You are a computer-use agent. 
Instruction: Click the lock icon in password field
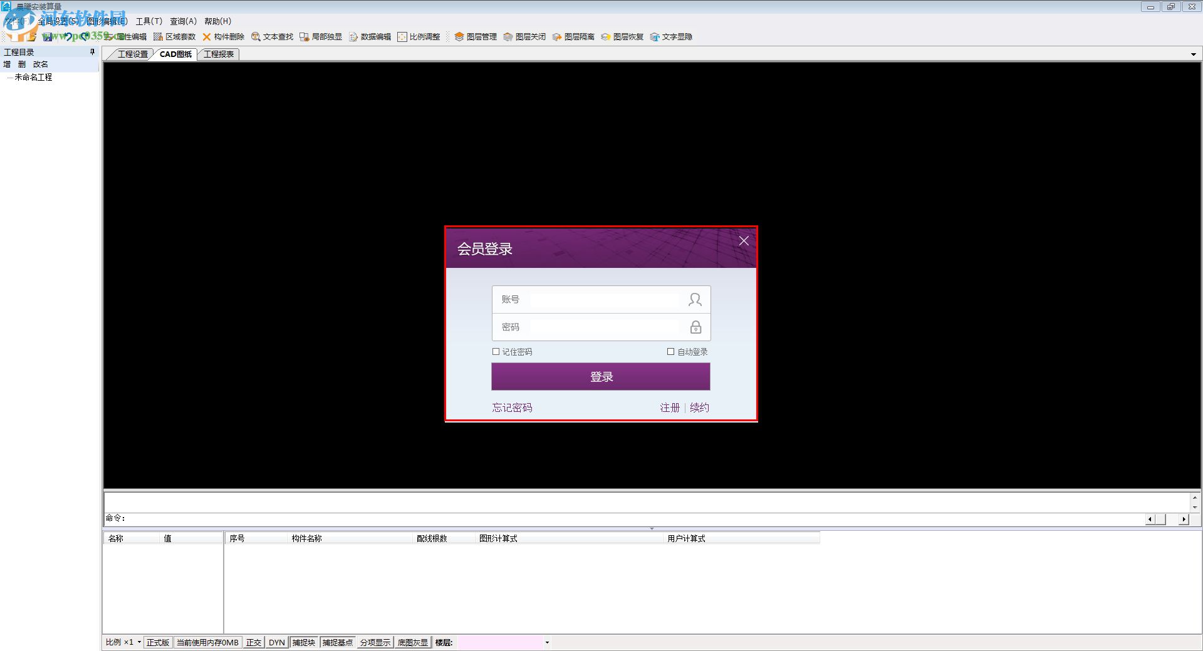pyautogui.click(x=695, y=327)
